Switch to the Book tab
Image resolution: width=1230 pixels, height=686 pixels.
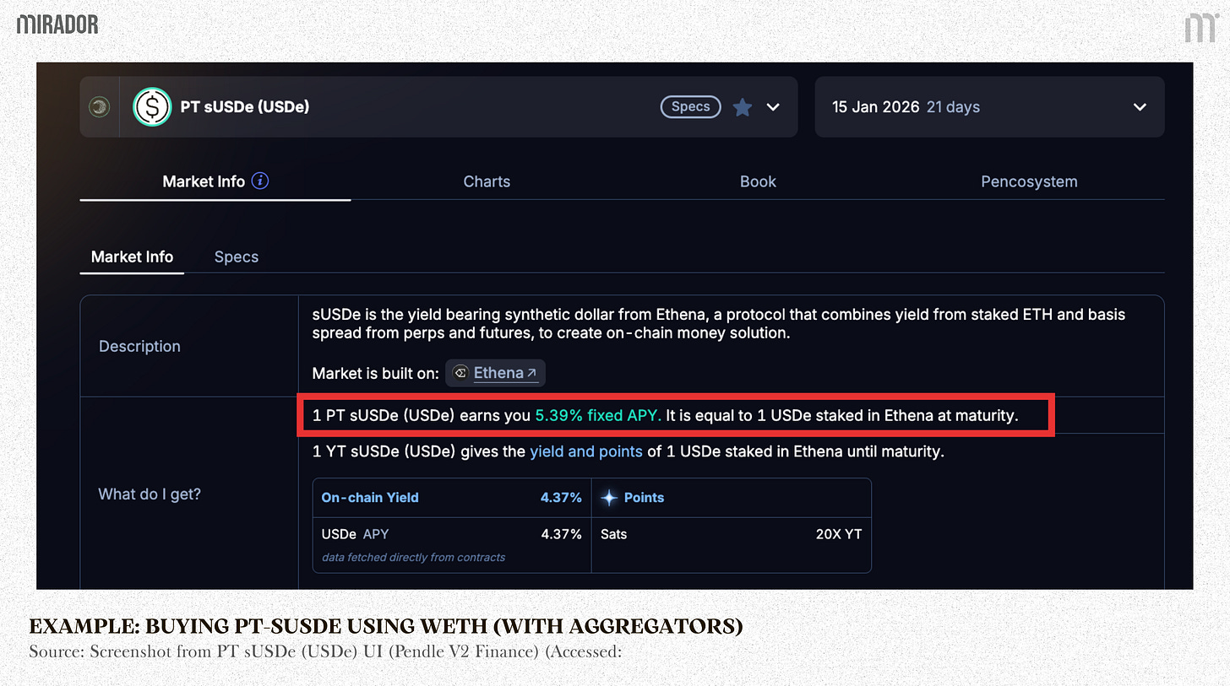(x=758, y=181)
